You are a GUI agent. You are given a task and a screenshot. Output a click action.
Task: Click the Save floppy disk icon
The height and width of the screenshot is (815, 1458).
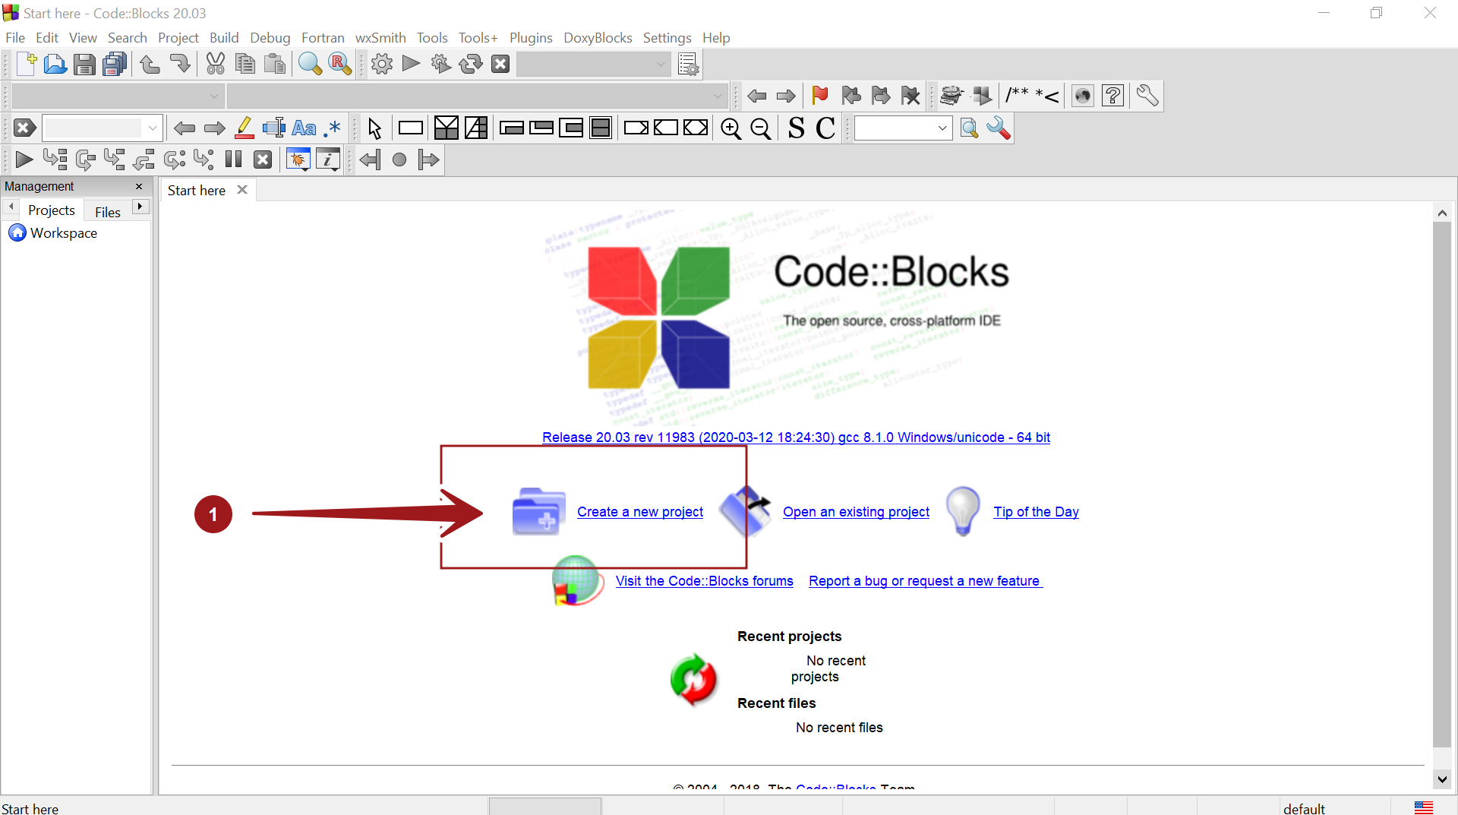tap(84, 65)
